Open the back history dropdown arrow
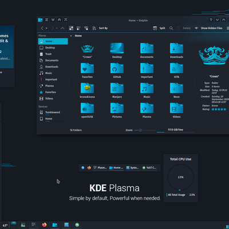The width and height of the screenshot is (229, 229). point(46,28)
